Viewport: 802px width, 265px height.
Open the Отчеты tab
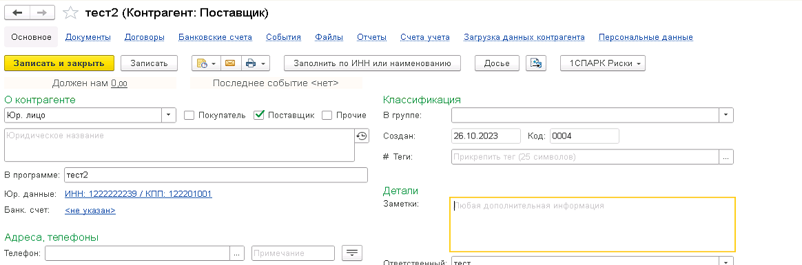[x=371, y=37]
